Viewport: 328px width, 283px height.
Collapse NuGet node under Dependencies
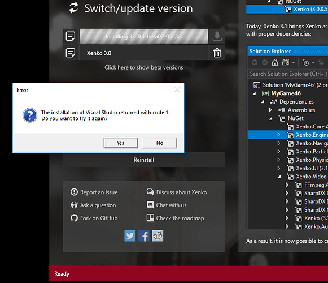[271, 118]
